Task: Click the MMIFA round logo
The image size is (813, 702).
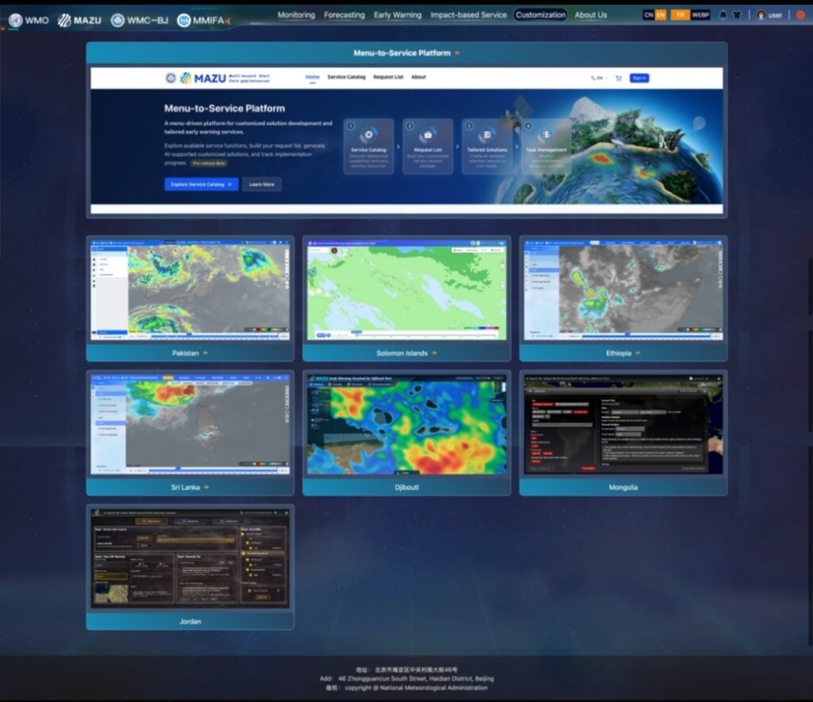Action: pos(183,20)
